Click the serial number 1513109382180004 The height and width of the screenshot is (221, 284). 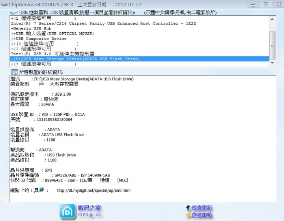pyautogui.click(x=54, y=119)
